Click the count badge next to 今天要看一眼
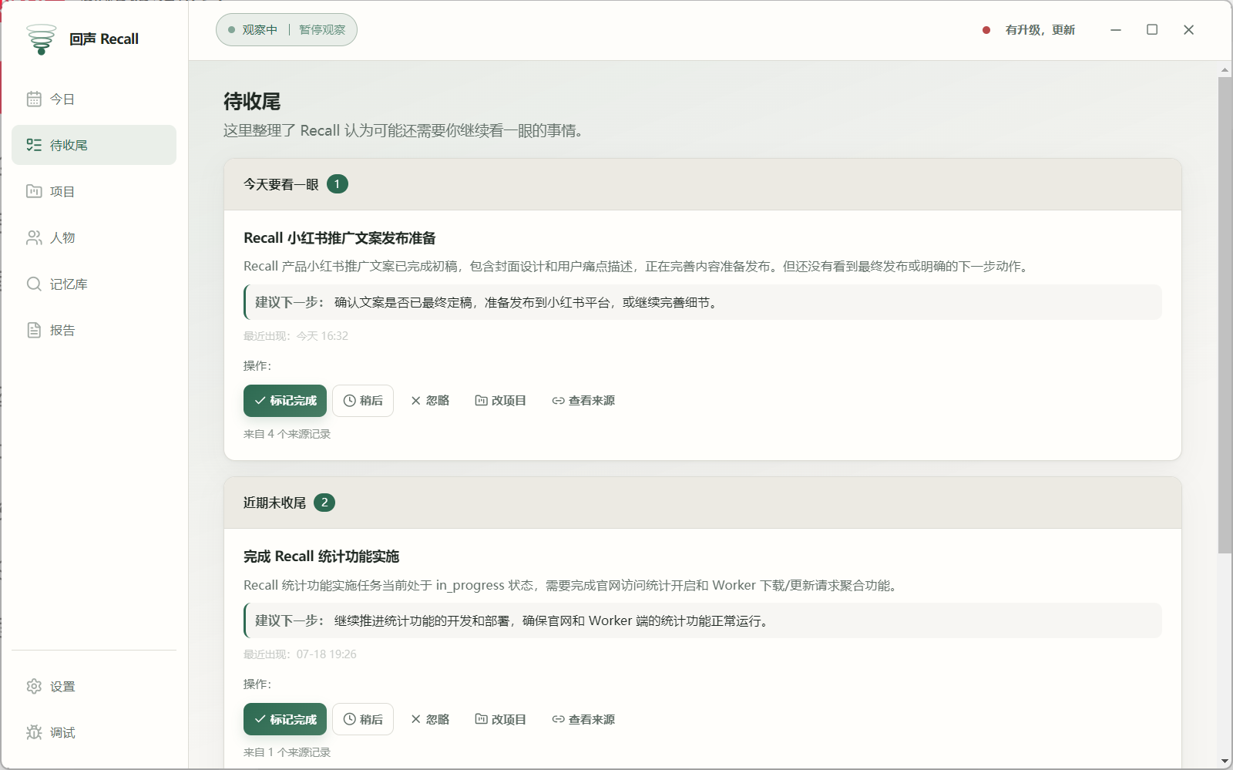The width and height of the screenshot is (1233, 770). pyautogui.click(x=338, y=184)
